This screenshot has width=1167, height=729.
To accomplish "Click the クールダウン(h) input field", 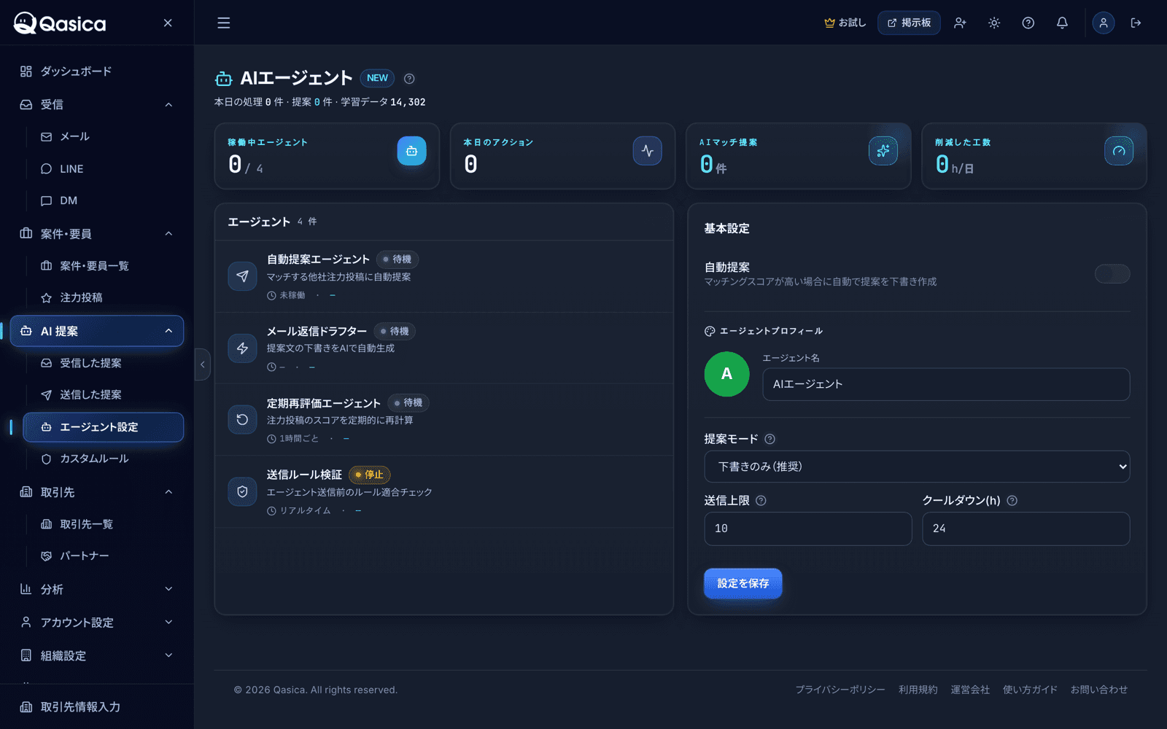I will [1026, 529].
